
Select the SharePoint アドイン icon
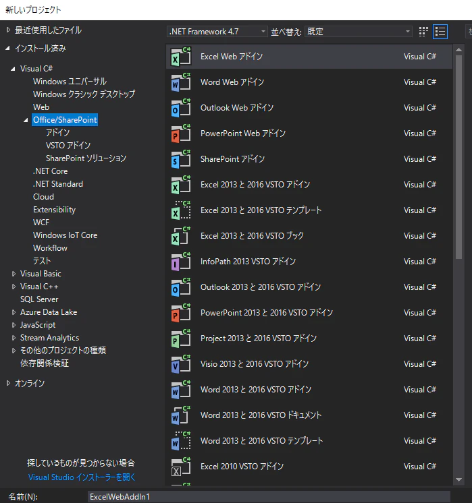[x=181, y=159]
